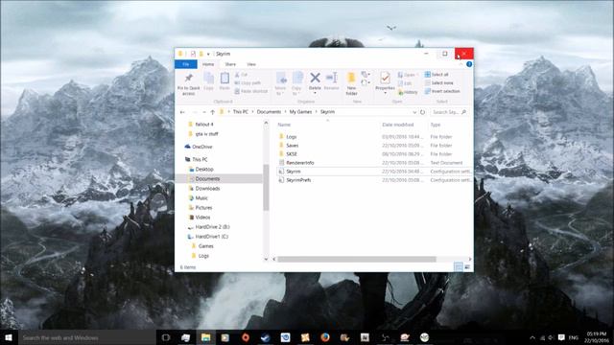Screen dimensions: 614x345
Task: Click Open in the ribbon
Action: point(407,75)
